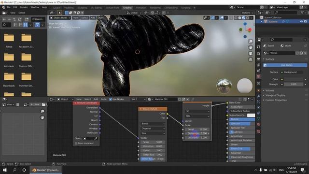This screenshot has height=174, width=309.
Task: Open the Global transform orientation dropdown
Action: (x=134, y=13)
